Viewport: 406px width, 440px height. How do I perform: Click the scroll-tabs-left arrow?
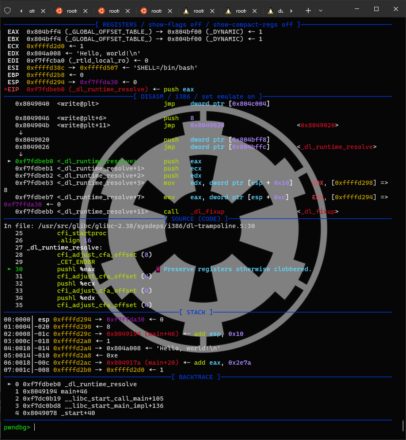[21, 11]
